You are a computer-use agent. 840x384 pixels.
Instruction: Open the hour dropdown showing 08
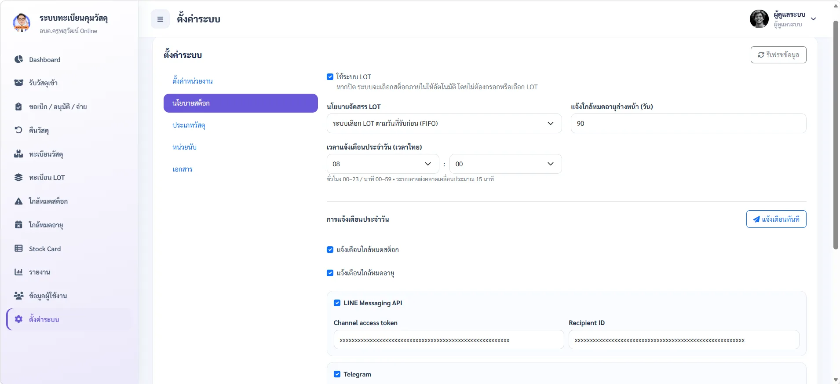[383, 164]
